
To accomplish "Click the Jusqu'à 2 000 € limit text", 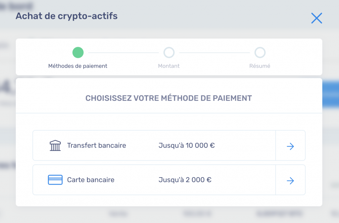I will click(x=185, y=180).
